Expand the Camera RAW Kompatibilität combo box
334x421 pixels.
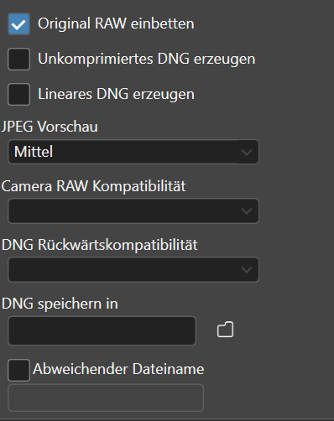tap(133, 210)
